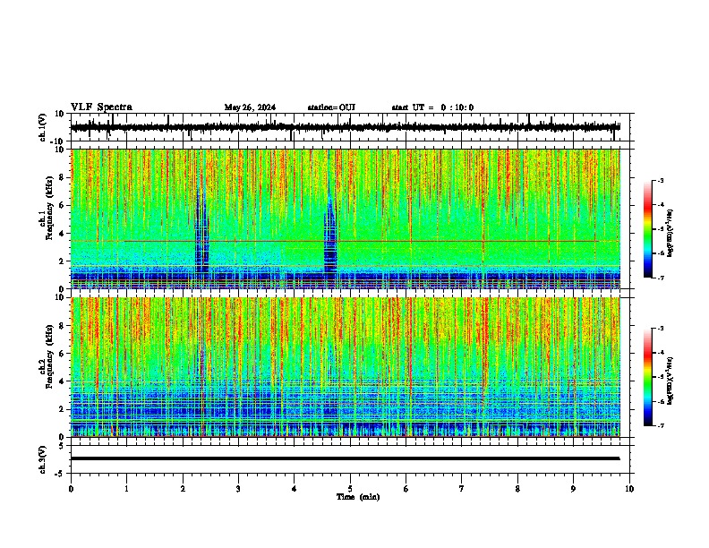
Task: Select the "May 26, 2024" date label
Action: 250,107
